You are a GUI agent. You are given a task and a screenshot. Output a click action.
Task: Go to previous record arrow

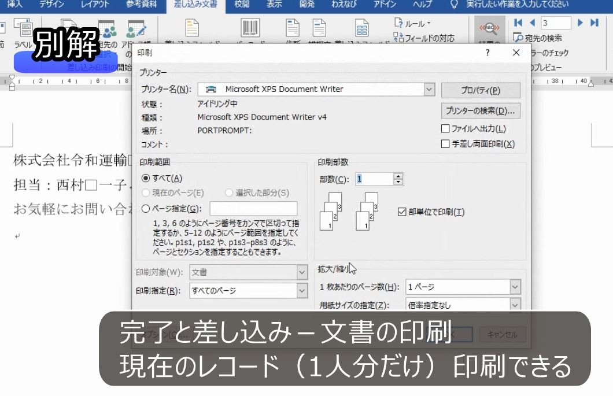532,23
